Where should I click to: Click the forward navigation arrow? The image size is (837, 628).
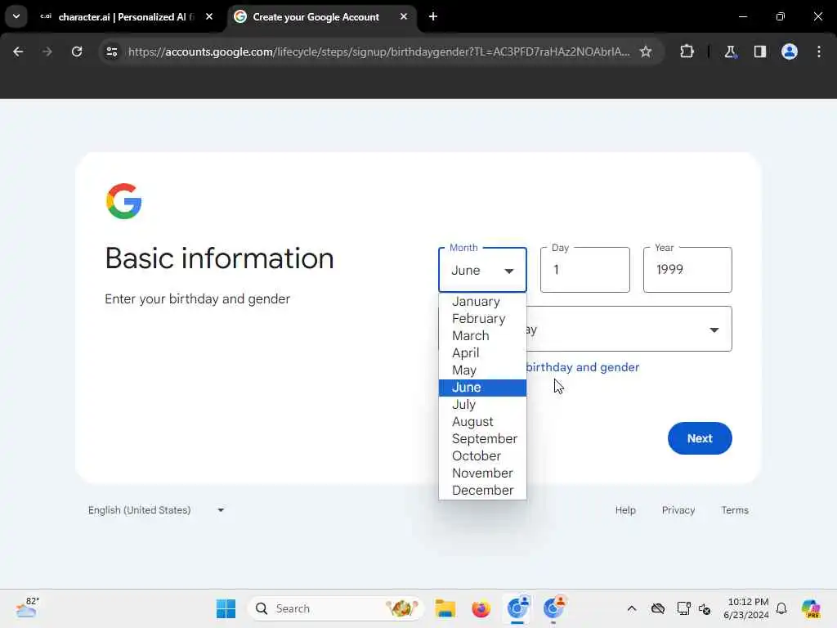coord(47,52)
